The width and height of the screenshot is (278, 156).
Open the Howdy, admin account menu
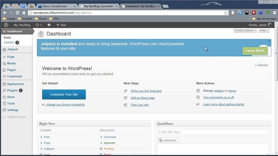point(260,25)
